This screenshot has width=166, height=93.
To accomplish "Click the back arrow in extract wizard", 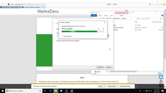I will click(54, 24).
